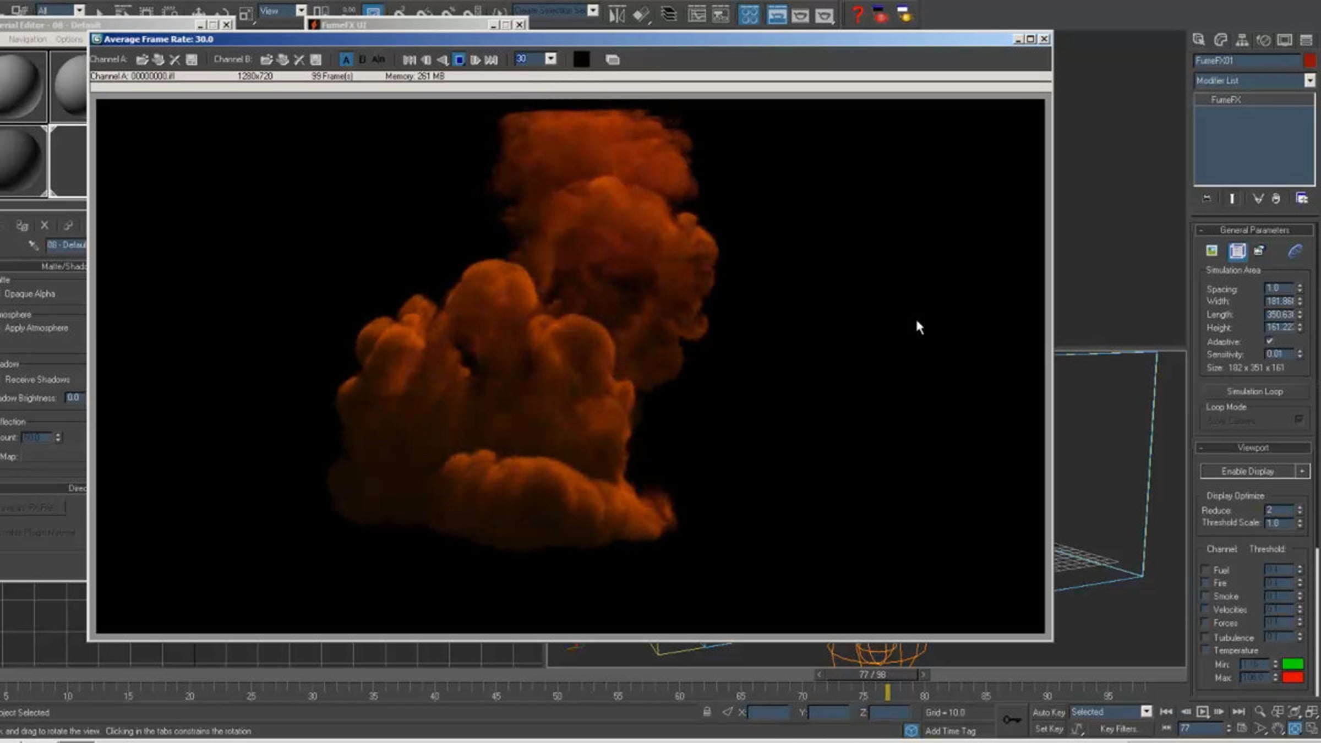Stop RAM player playback
Viewport: 1321px width, 743px height.
pyautogui.click(x=459, y=59)
